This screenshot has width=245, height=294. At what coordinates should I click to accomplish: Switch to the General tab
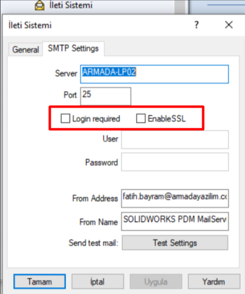(x=26, y=50)
